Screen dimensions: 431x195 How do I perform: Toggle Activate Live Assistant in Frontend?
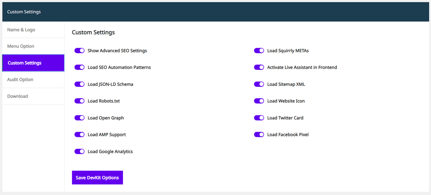click(x=259, y=67)
